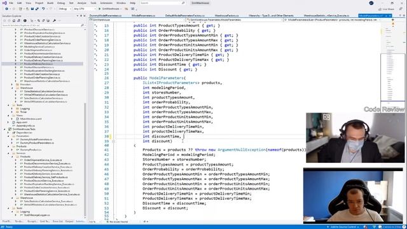Open the Debug menu

[x=61, y=3]
